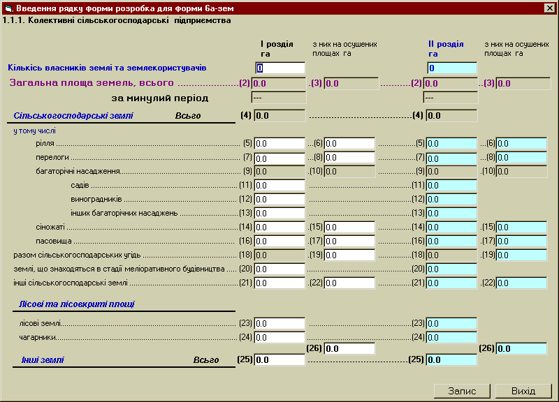The width and height of the screenshot is (559, 402).
Task: Click за минулий період field, I розділ
Action: coord(279,98)
